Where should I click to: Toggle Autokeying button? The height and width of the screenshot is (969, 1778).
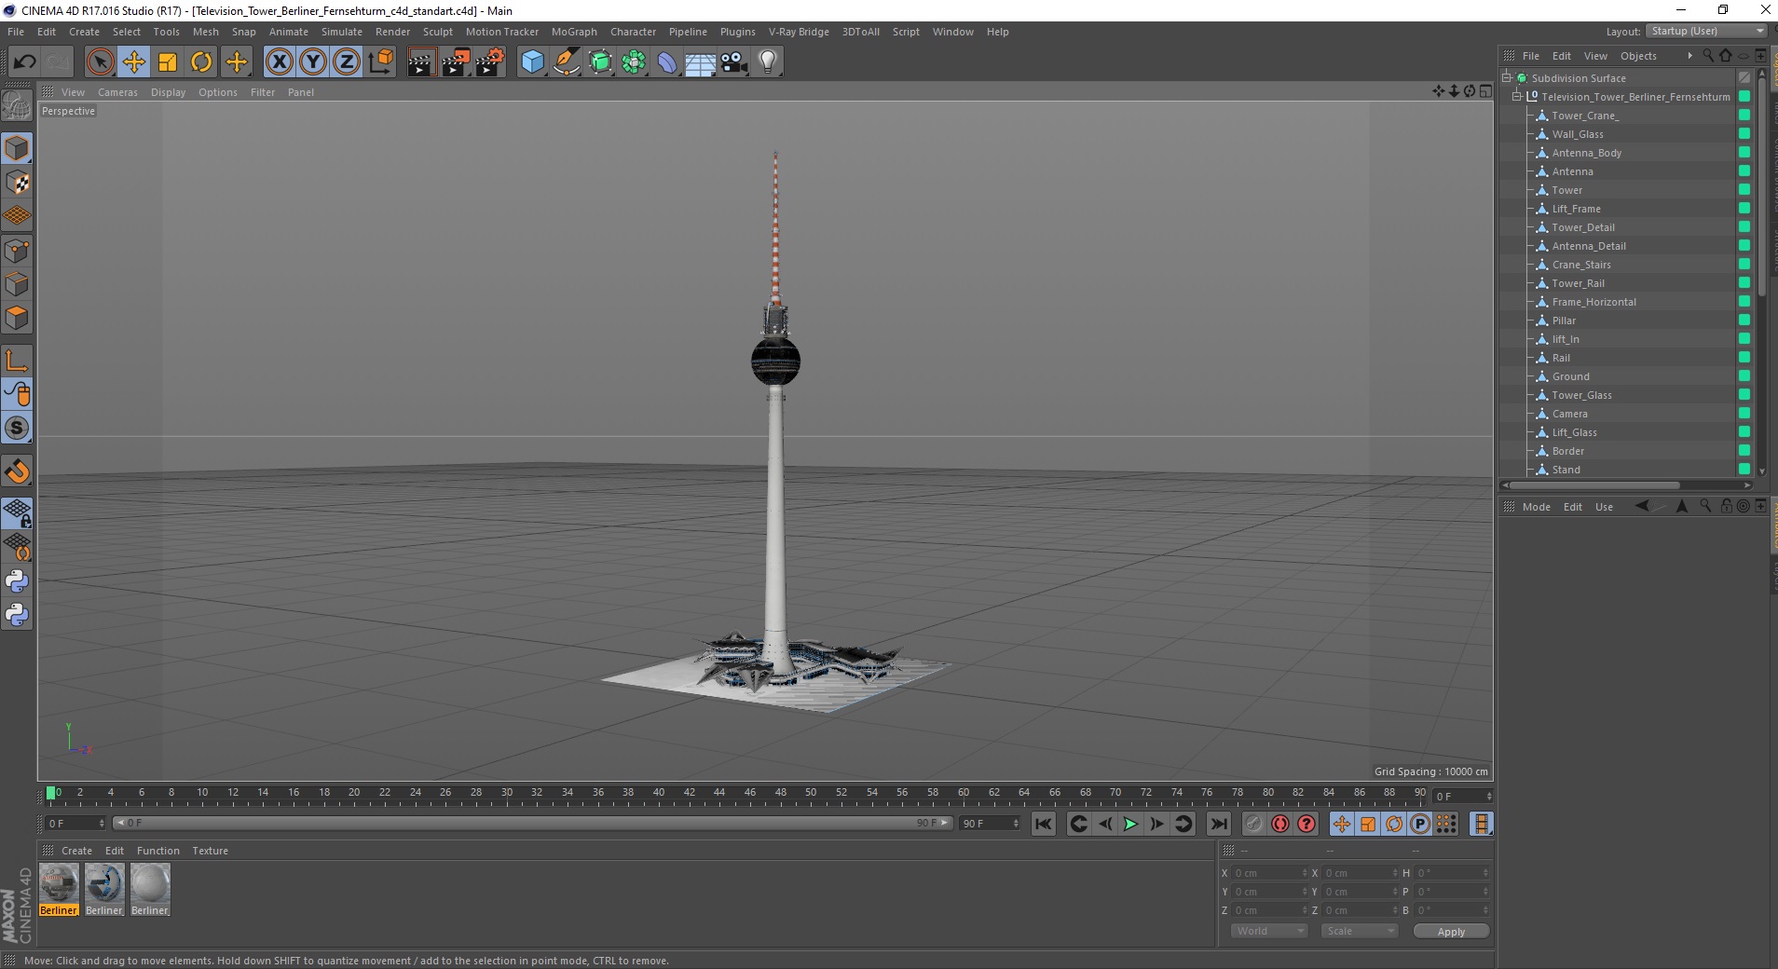tap(1280, 824)
